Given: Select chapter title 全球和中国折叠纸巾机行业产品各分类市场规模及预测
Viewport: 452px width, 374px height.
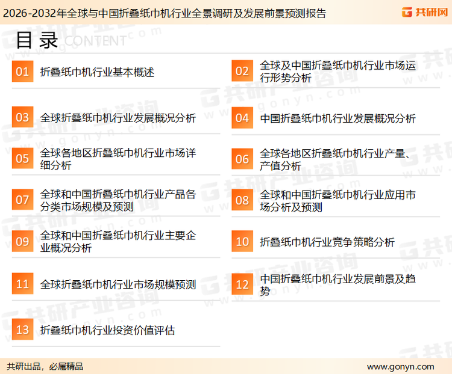Looking at the screenshot, I should (x=118, y=200).
